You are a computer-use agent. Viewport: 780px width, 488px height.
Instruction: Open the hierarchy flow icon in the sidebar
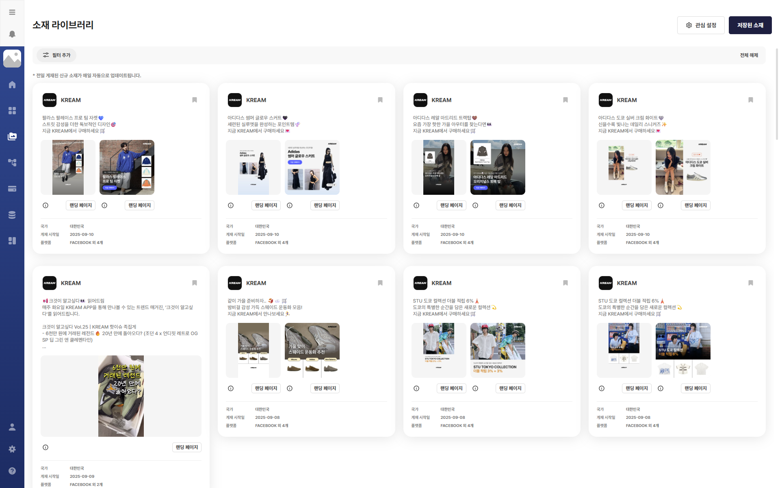[x=12, y=163]
